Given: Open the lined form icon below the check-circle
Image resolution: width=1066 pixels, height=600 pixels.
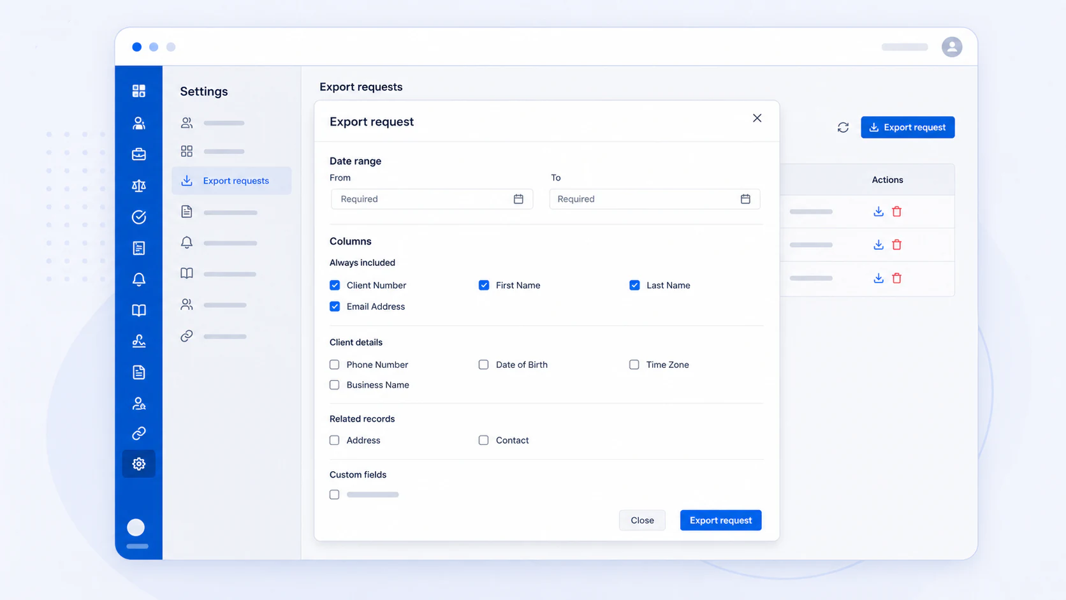Looking at the screenshot, I should pyautogui.click(x=138, y=248).
